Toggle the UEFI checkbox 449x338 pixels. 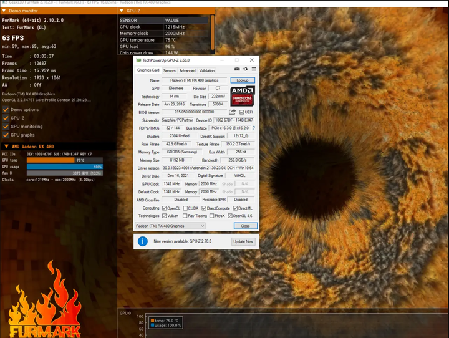pyautogui.click(x=242, y=112)
